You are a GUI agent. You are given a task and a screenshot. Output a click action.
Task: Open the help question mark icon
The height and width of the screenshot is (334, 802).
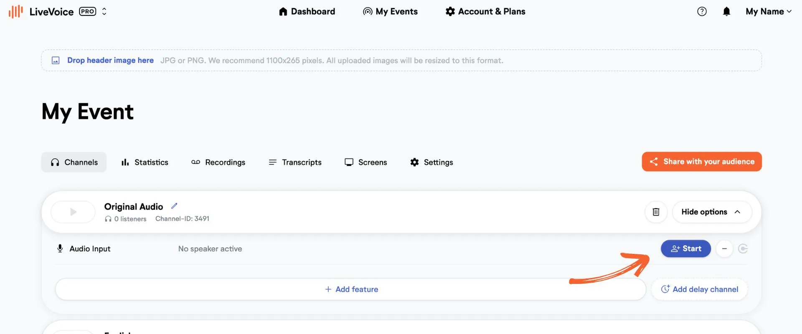[x=702, y=12]
